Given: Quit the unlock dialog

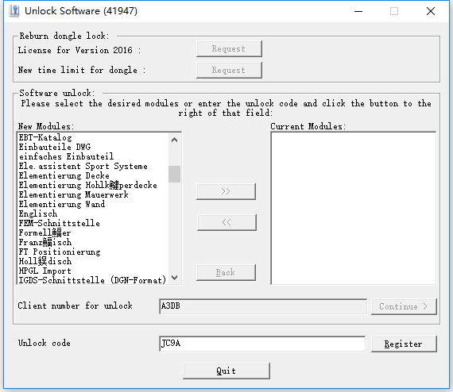Looking at the screenshot, I should point(226,371).
